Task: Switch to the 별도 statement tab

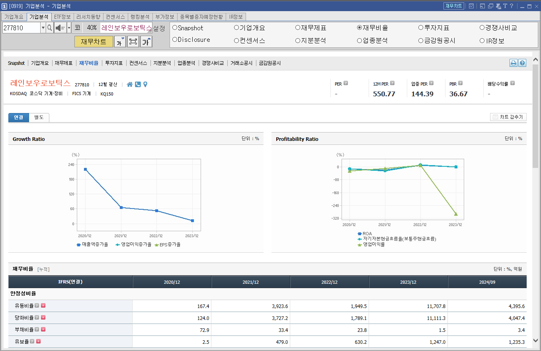Action: pyautogui.click(x=39, y=117)
